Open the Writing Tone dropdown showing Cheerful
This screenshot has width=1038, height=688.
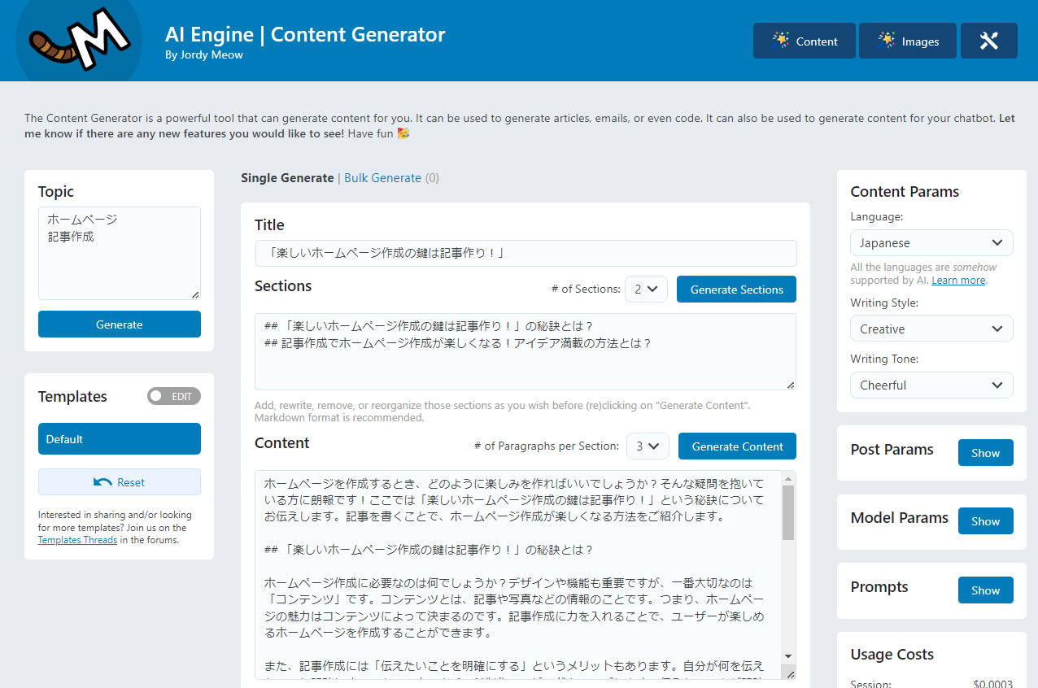click(x=931, y=385)
